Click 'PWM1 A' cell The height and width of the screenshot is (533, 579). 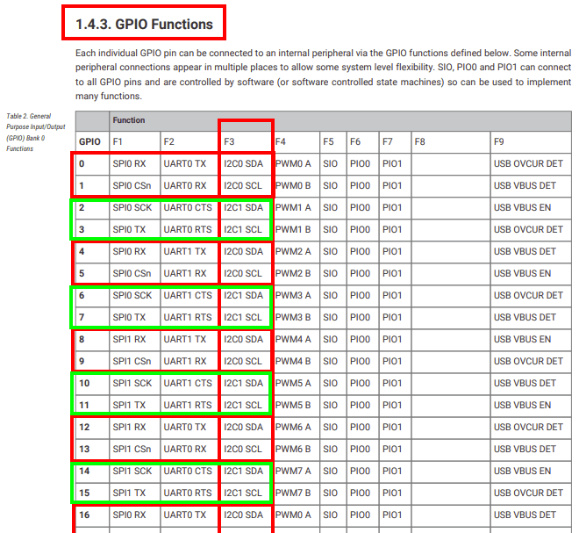point(293,208)
